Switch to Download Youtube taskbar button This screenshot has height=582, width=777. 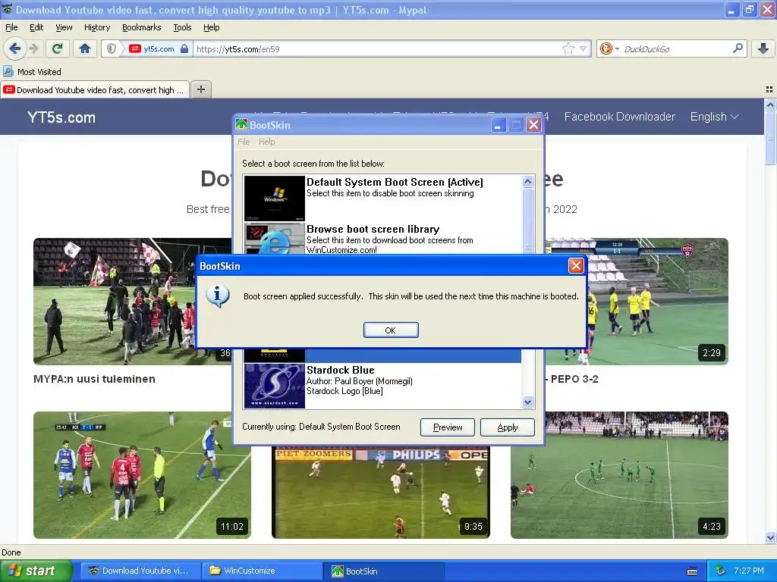coord(140,571)
